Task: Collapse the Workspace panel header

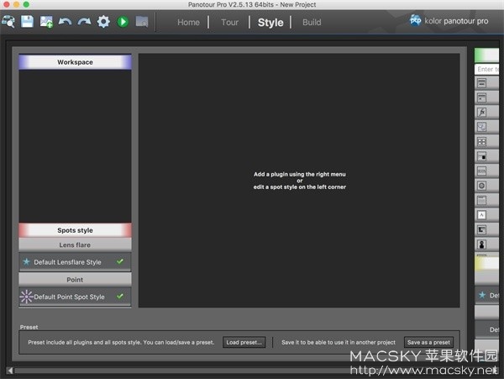Action: coord(75,62)
